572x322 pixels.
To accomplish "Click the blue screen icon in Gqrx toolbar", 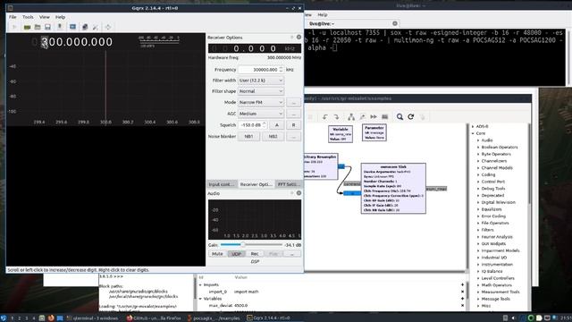I will (72, 27).
